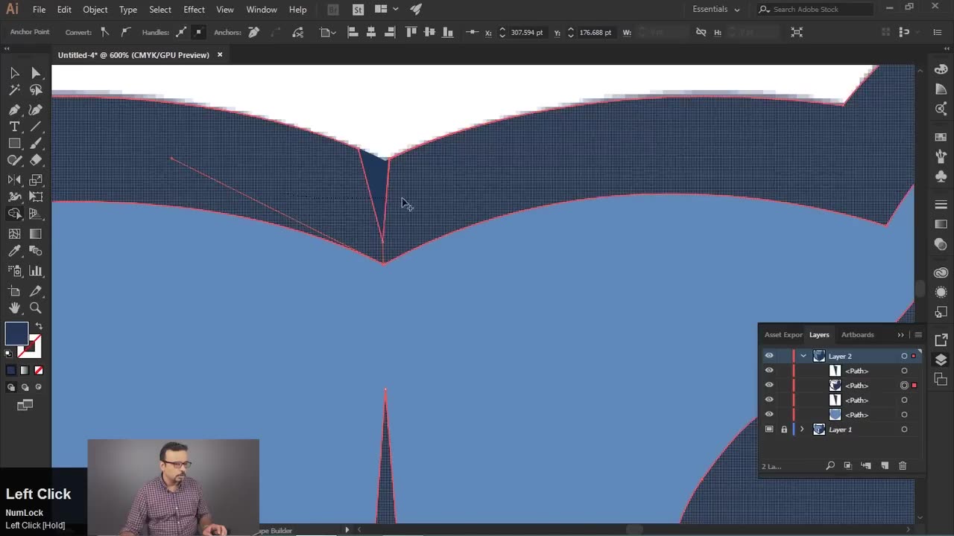This screenshot has height=536, width=954.
Task: Select the Shaper tool
Action: pyautogui.click(x=14, y=161)
